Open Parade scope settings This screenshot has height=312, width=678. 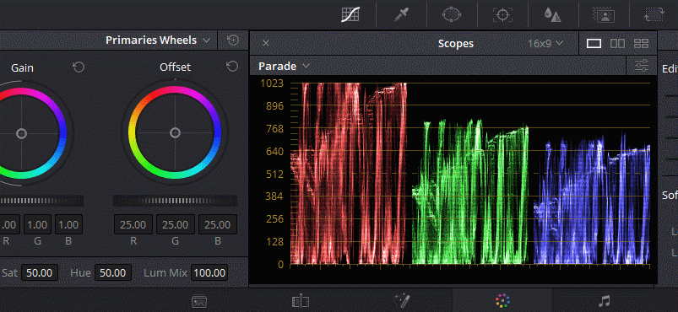point(642,66)
